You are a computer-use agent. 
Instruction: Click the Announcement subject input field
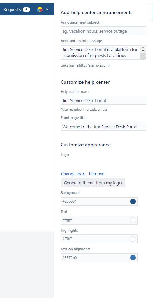[x=103, y=31]
